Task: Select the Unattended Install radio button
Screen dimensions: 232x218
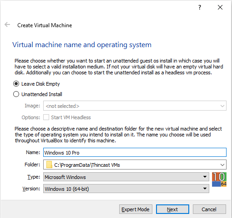Action: tap(16, 94)
